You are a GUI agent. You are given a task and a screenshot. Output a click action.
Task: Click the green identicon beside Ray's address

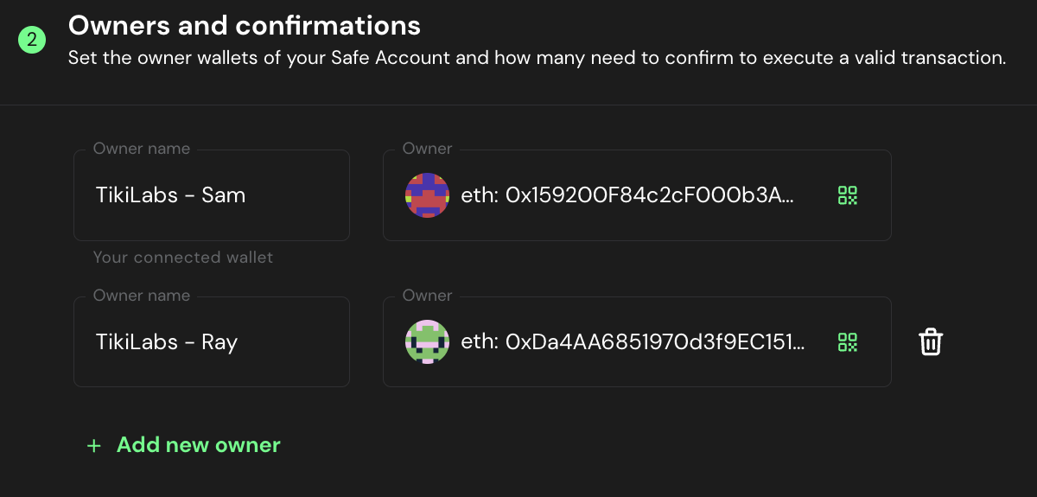[427, 342]
